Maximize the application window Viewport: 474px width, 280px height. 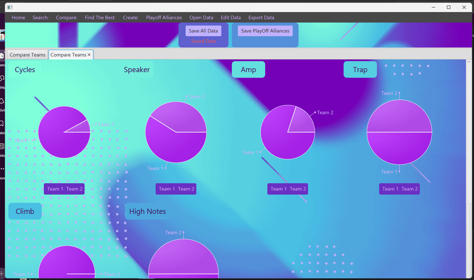point(448,7)
